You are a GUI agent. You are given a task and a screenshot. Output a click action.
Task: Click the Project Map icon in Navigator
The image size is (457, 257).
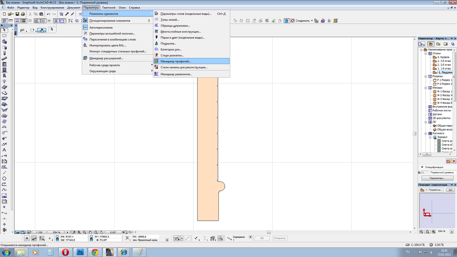pyautogui.click(x=431, y=44)
